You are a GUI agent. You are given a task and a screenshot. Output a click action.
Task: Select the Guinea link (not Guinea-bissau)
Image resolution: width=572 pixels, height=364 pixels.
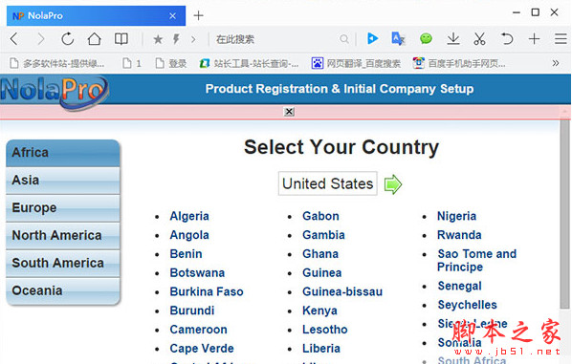coord(322,273)
